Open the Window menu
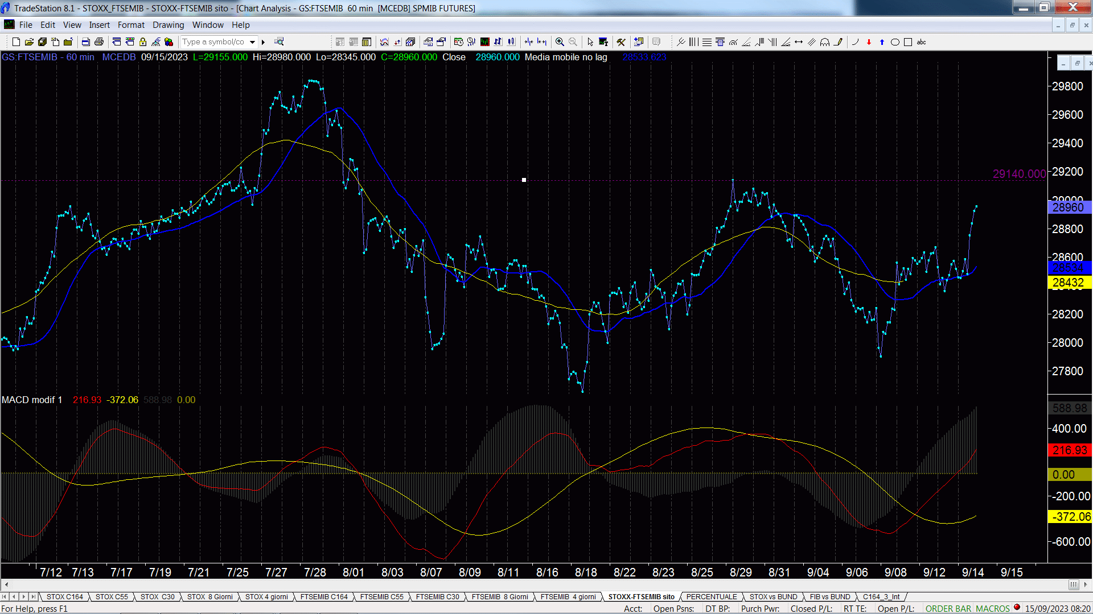Image resolution: width=1093 pixels, height=614 pixels. (x=208, y=25)
